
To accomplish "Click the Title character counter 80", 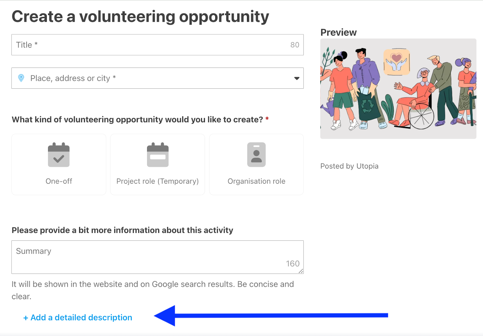I will point(295,45).
